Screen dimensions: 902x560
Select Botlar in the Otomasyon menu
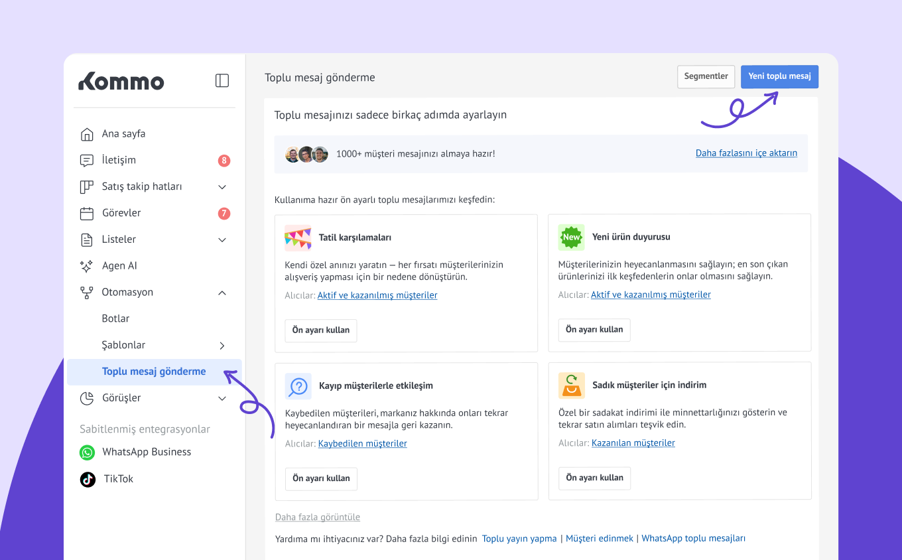[116, 318]
